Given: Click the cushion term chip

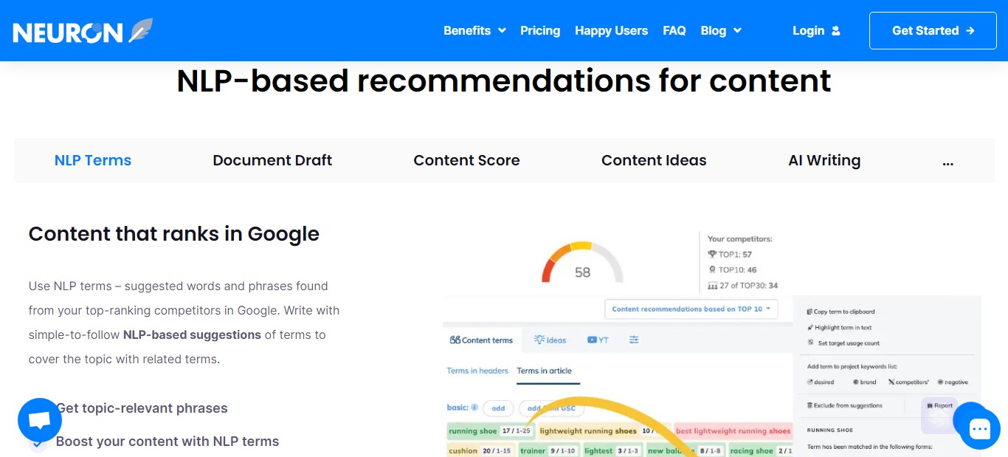Looking at the screenshot, I should (480, 450).
